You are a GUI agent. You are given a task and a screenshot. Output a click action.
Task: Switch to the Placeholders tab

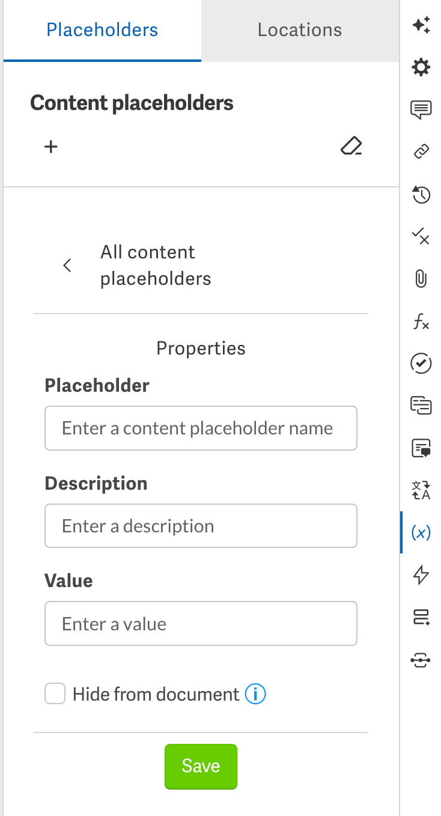pos(102,30)
